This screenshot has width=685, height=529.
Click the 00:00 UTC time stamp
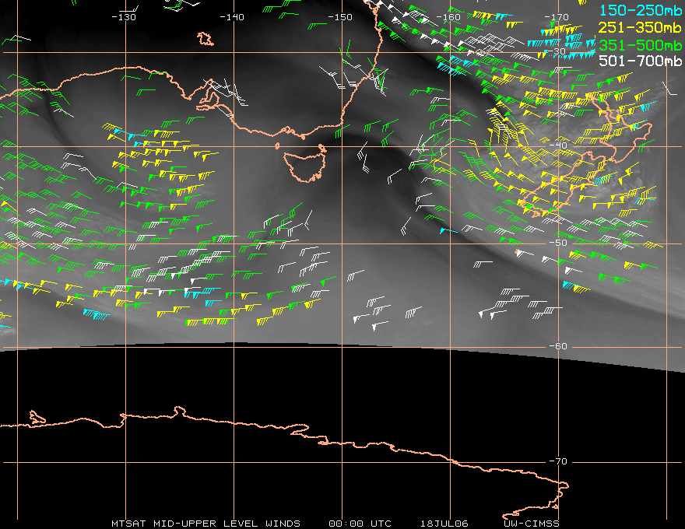[360, 524]
